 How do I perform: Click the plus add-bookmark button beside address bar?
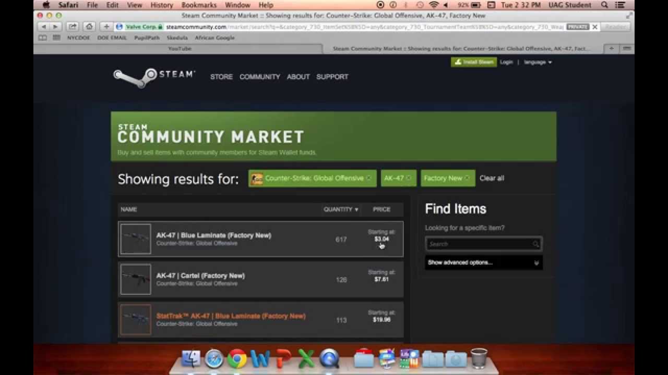(x=106, y=27)
